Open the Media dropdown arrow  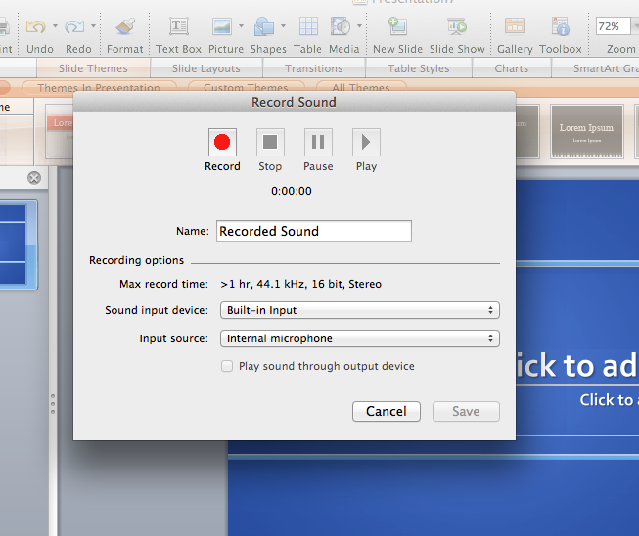(x=359, y=26)
